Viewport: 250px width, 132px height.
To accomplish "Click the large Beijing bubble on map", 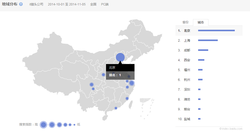I will tap(120, 57).
